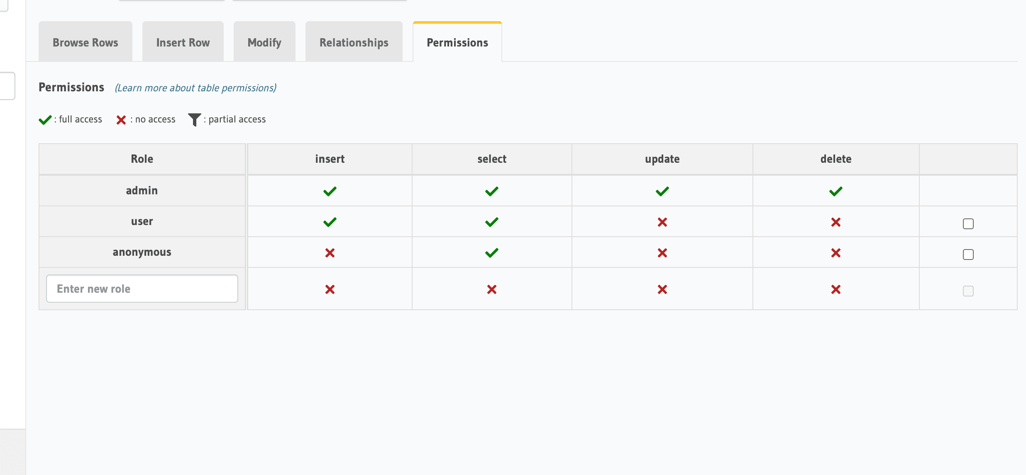This screenshot has height=475, width=1026.
Task: Edit anonymous select permission check icon
Action: (x=491, y=252)
